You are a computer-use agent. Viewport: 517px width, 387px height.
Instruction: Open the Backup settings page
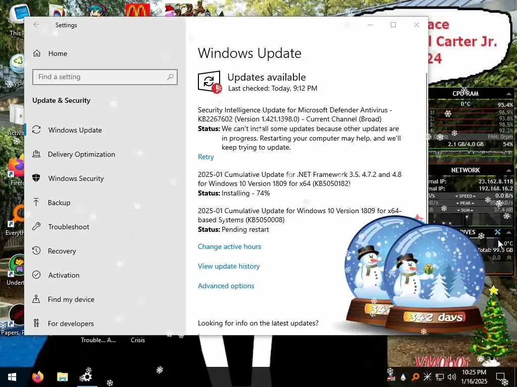tap(59, 203)
